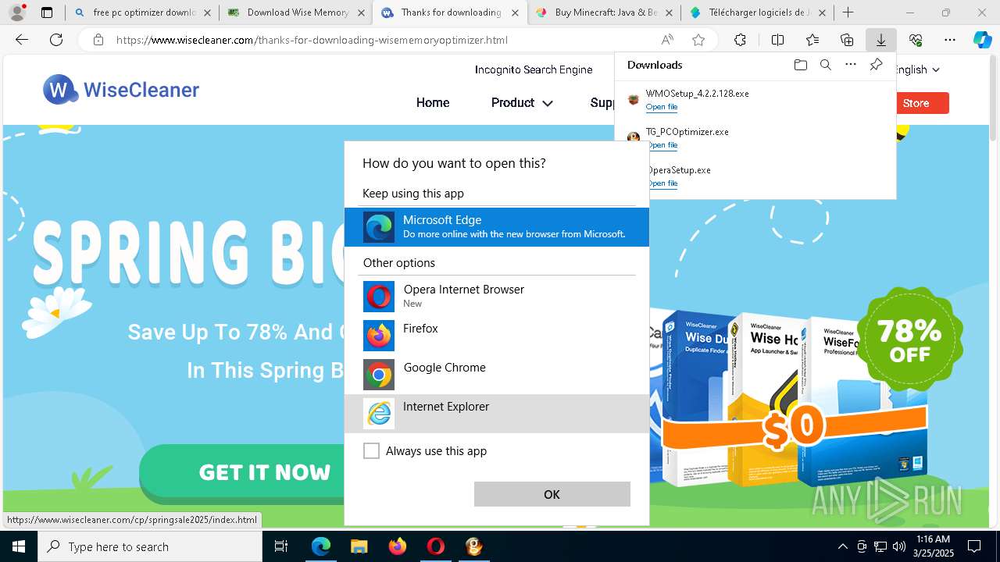Close the Thanks for downloading tab
The image size is (1000, 562).
[515, 12]
